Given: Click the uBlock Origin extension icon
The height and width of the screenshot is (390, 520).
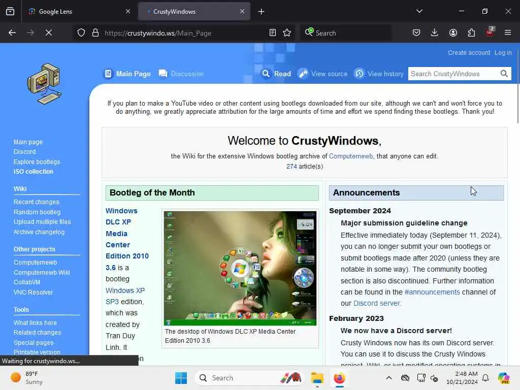Looking at the screenshot, I should (490, 32).
